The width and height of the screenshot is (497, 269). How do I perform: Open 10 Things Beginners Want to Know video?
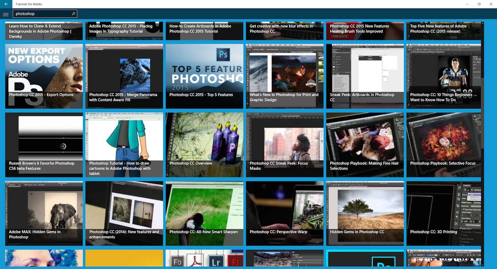[444, 76]
